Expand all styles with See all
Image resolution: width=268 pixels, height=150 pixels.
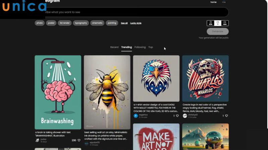(124, 23)
